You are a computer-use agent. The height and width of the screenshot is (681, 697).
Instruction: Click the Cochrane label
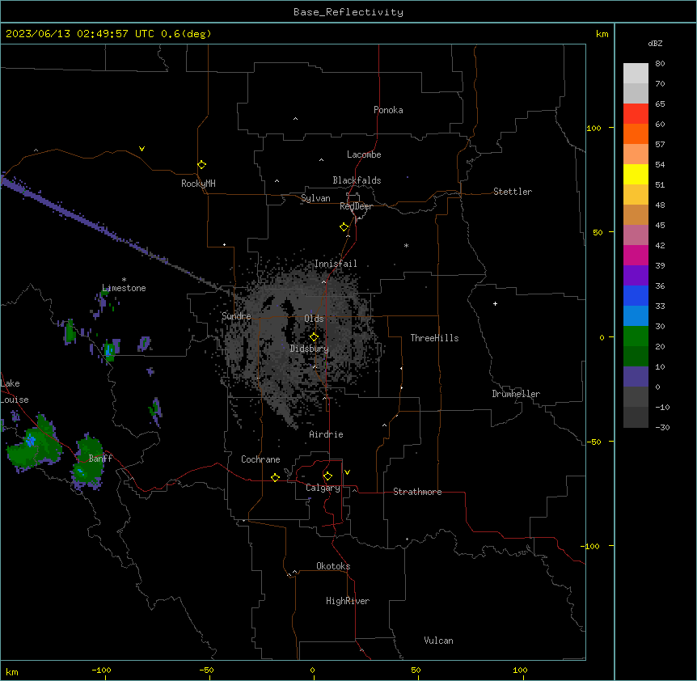[x=260, y=459]
